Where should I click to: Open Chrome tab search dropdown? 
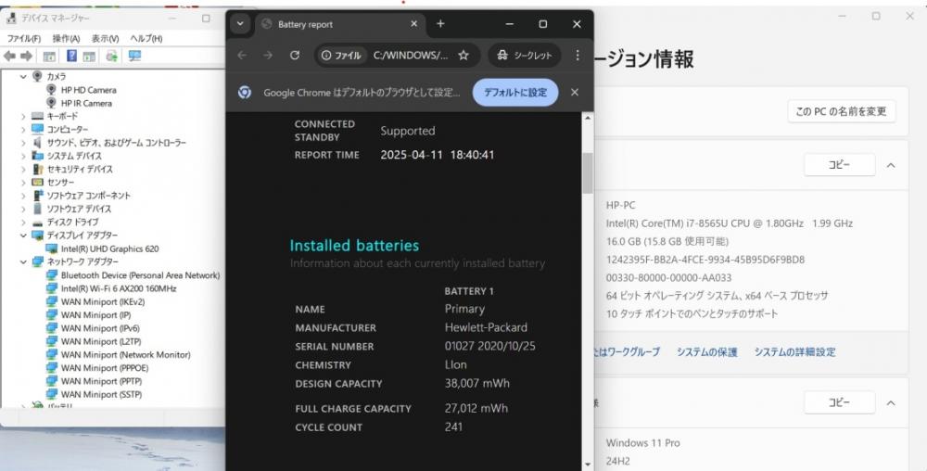[240, 23]
